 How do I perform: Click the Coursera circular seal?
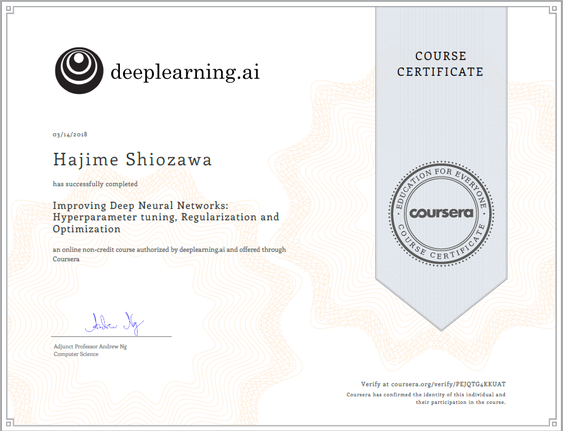(441, 213)
